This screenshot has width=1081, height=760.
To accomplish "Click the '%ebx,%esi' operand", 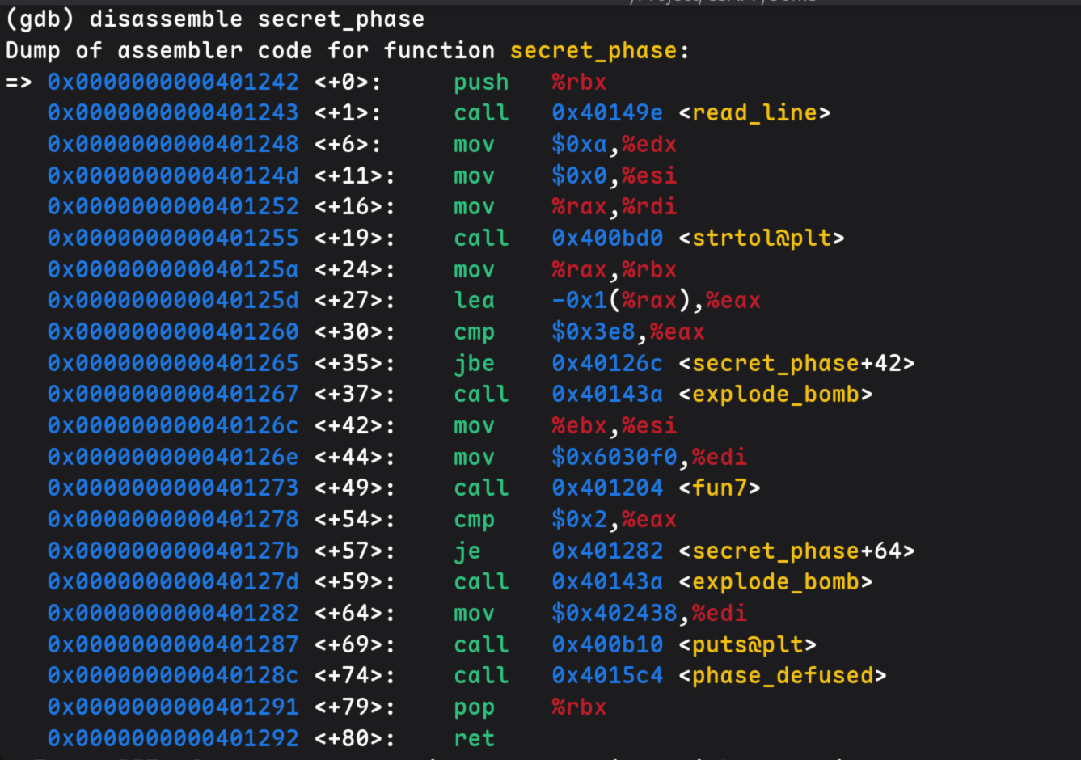I will [x=614, y=425].
